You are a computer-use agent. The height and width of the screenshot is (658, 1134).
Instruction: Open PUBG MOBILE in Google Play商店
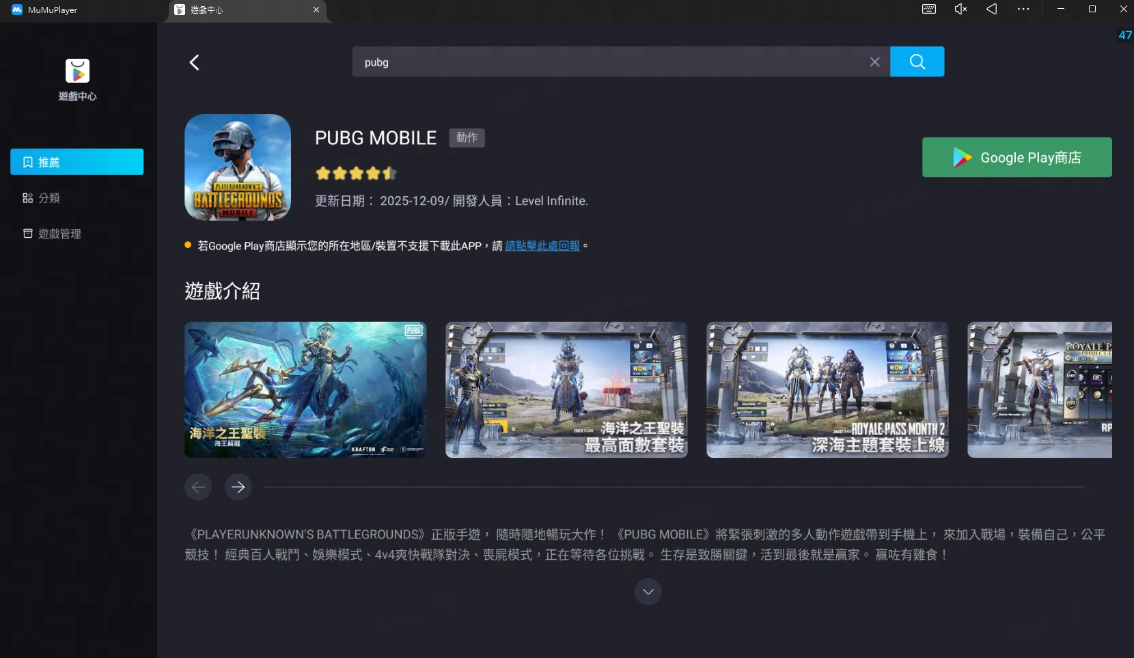[x=1017, y=157]
